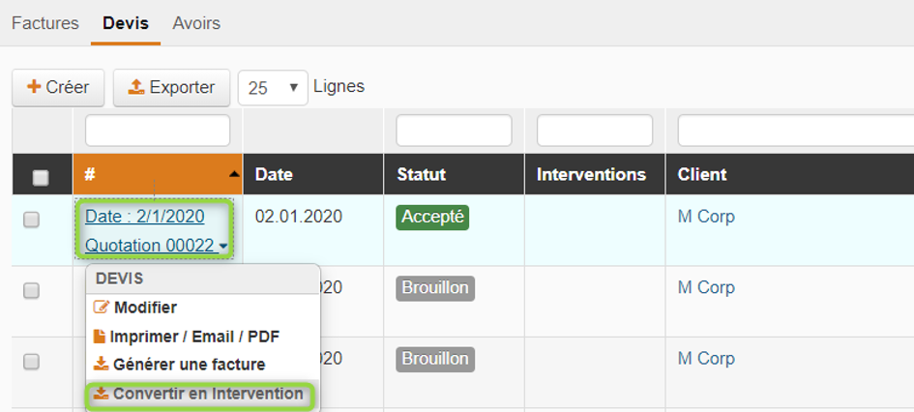Click the upload icon on Exporter
The image size is (914, 412).
tap(136, 87)
